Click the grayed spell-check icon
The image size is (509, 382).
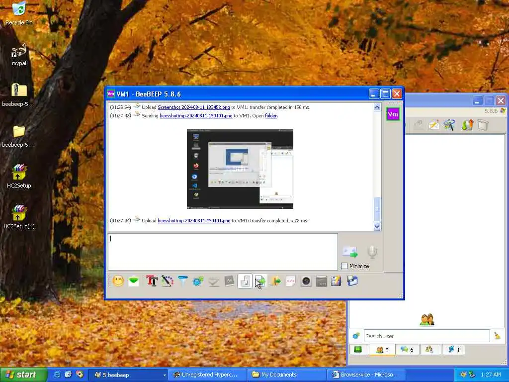coord(214,281)
